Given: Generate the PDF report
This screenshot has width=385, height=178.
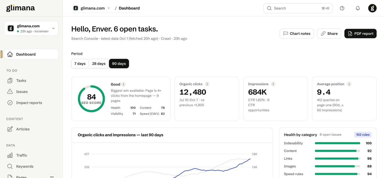Looking at the screenshot, I should (x=360, y=33).
